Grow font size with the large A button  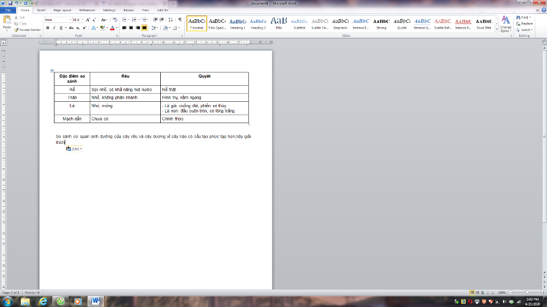pos(88,20)
